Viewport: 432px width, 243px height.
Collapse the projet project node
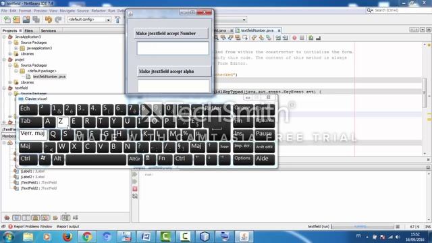tap(4, 59)
